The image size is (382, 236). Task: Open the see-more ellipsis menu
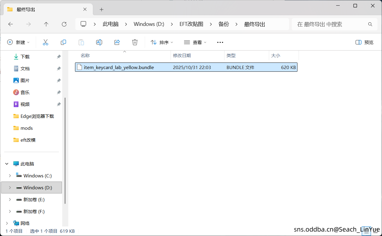click(x=220, y=42)
